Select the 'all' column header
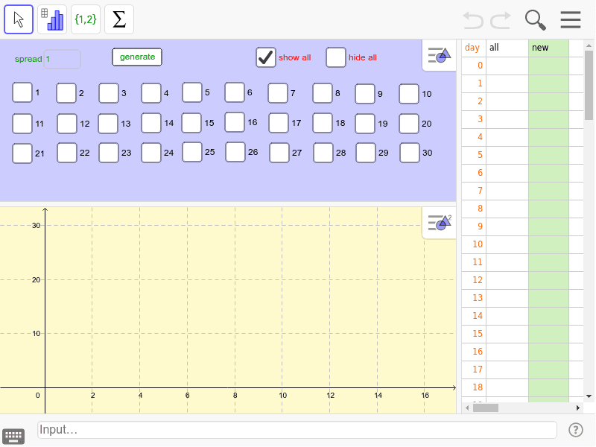596x447 pixels. coord(507,48)
